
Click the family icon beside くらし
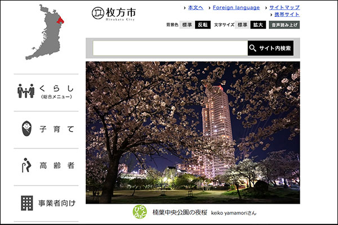point(26,91)
